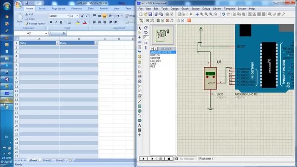297x167 pixels.
Task: Open the Debug menu in ISIS
Action: [x=206, y=9]
